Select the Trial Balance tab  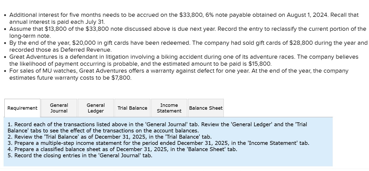(132, 108)
